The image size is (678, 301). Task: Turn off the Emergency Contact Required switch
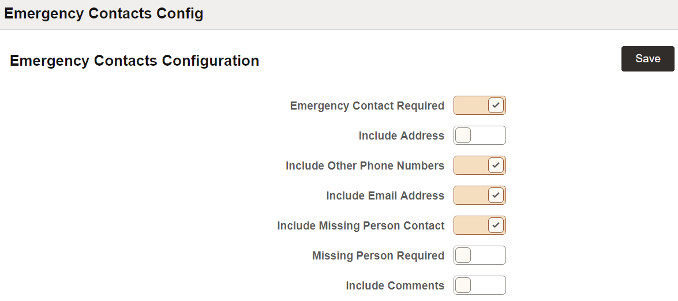480,106
